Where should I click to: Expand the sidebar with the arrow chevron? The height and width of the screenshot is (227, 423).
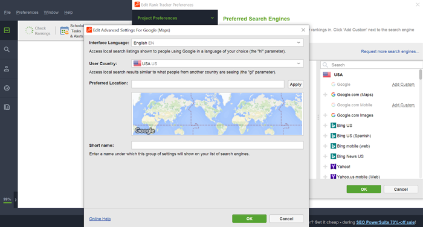click(x=16, y=200)
